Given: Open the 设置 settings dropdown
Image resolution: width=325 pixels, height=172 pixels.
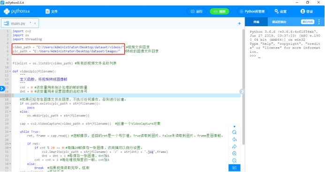Looking at the screenshot, I should click(x=281, y=11).
